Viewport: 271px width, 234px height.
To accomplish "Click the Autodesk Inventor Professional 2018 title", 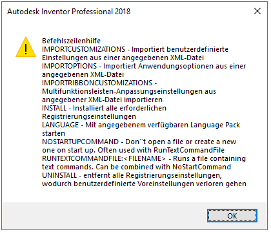I will click(69, 12).
